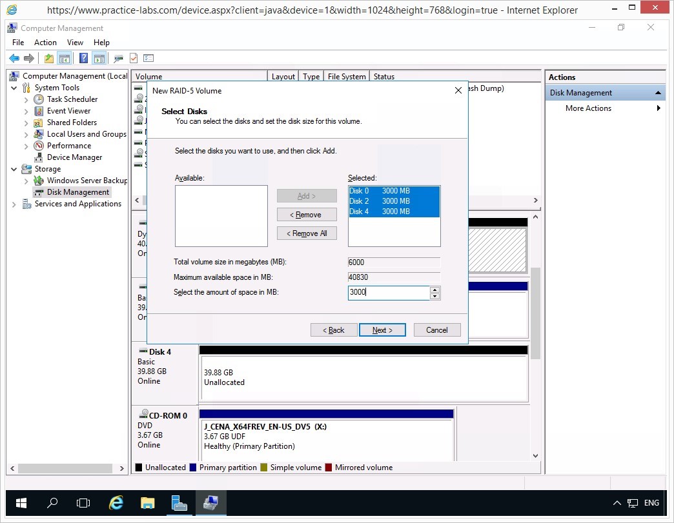Click the Show/Hide Action Pane icon

(99, 58)
